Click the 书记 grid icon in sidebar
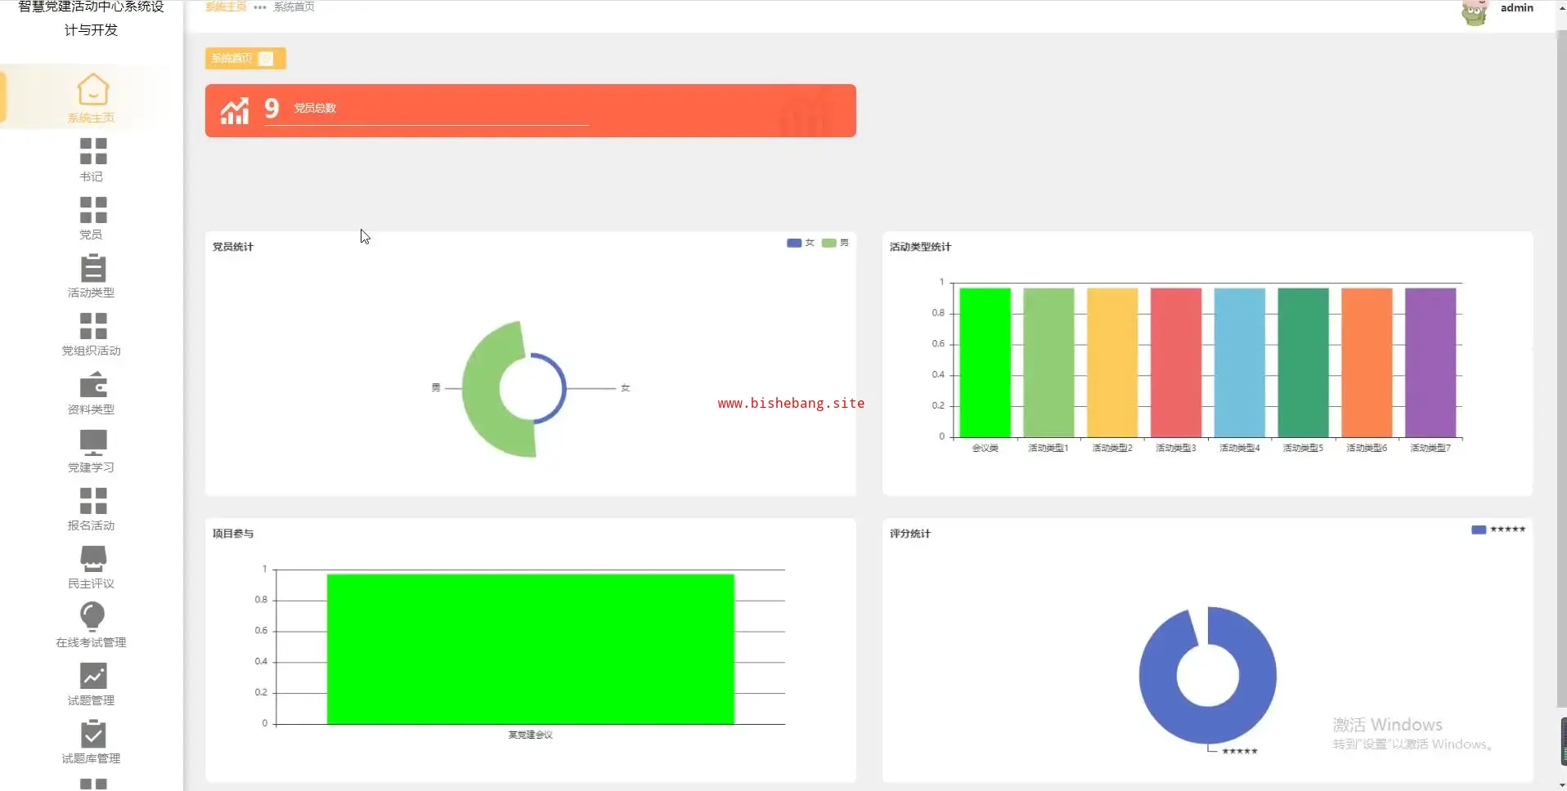The image size is (1567, 791). click(x=92, y=151)
